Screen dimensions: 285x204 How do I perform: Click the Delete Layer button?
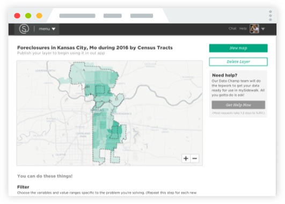[238, 62]
